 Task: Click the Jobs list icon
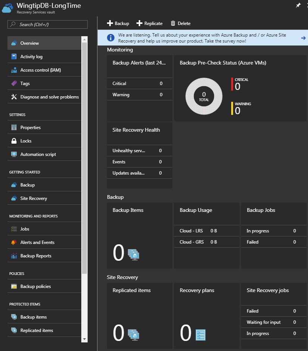pyautogui.click(x=14, y=229)
